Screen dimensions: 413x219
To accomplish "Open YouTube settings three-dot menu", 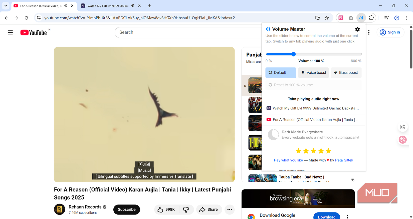I will 369,32.
